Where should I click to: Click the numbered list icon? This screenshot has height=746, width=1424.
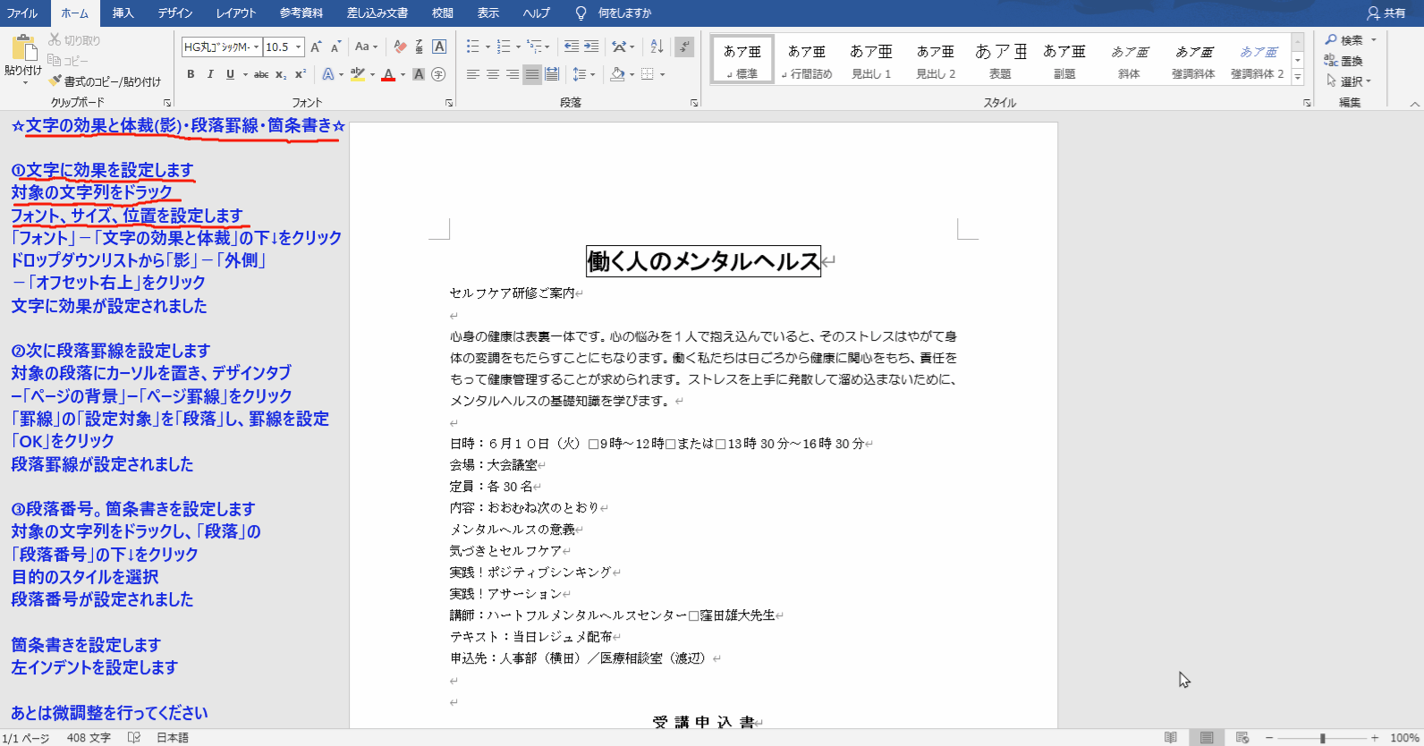click(504, 47)
